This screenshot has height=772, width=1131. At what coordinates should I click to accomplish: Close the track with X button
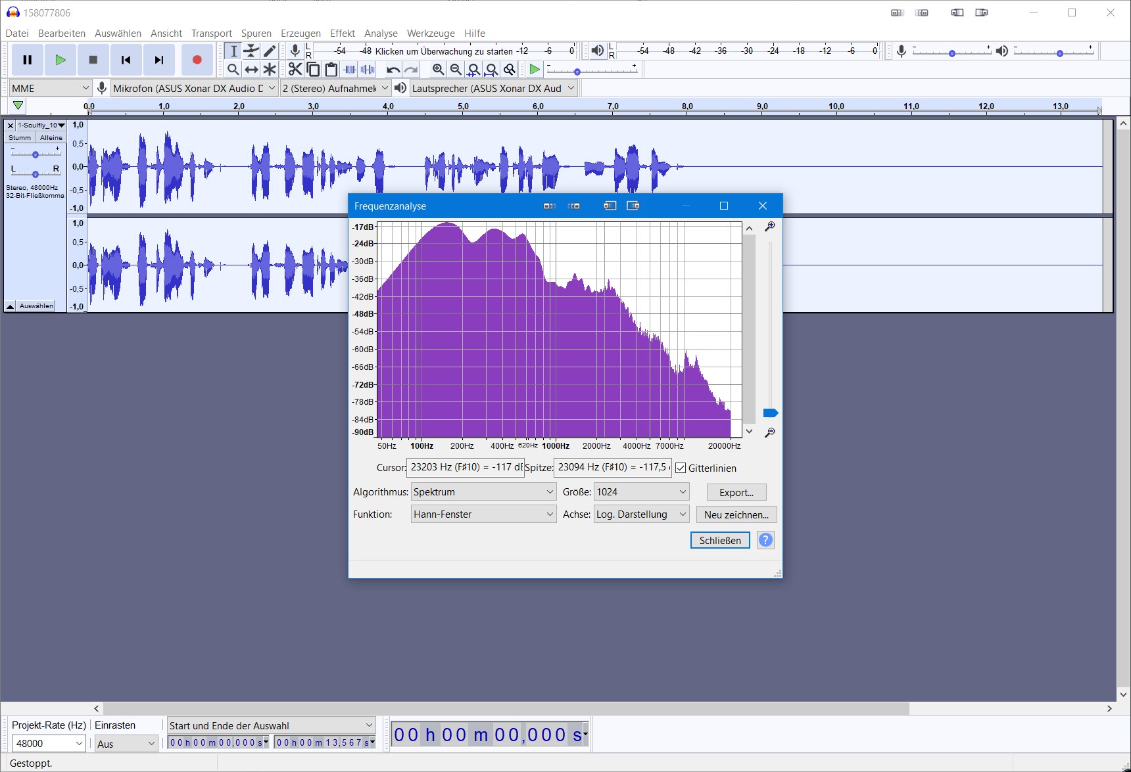[x=11, y=125]
